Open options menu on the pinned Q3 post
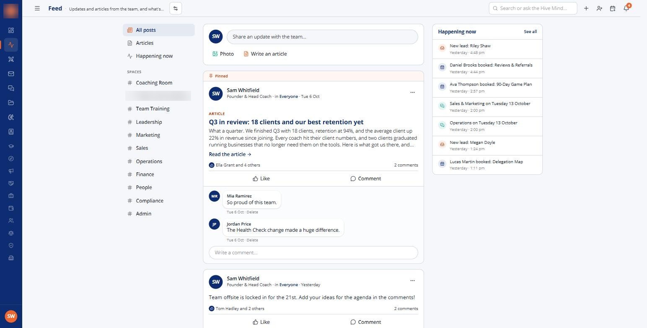 [412, 92]
